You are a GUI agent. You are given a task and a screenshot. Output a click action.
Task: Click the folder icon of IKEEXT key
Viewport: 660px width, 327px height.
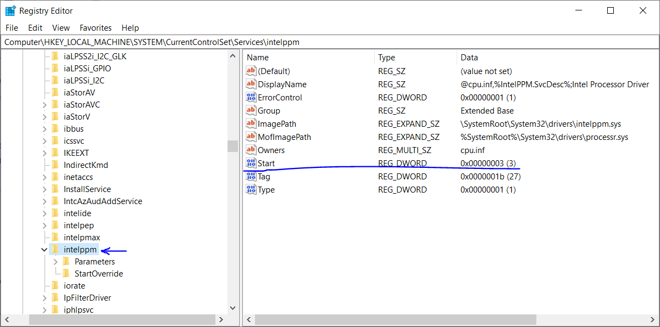[54, 153]
